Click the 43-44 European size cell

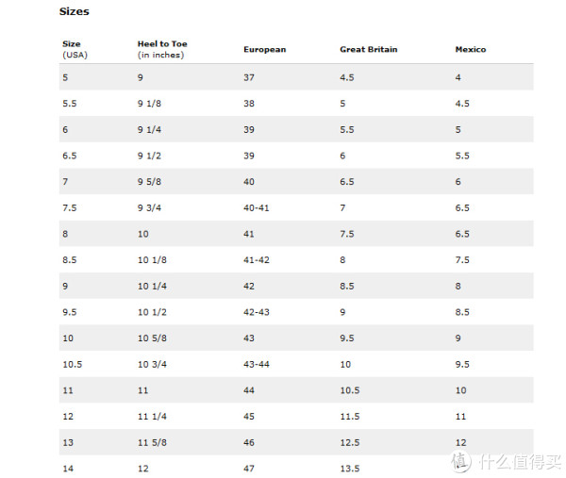(256, 364)
